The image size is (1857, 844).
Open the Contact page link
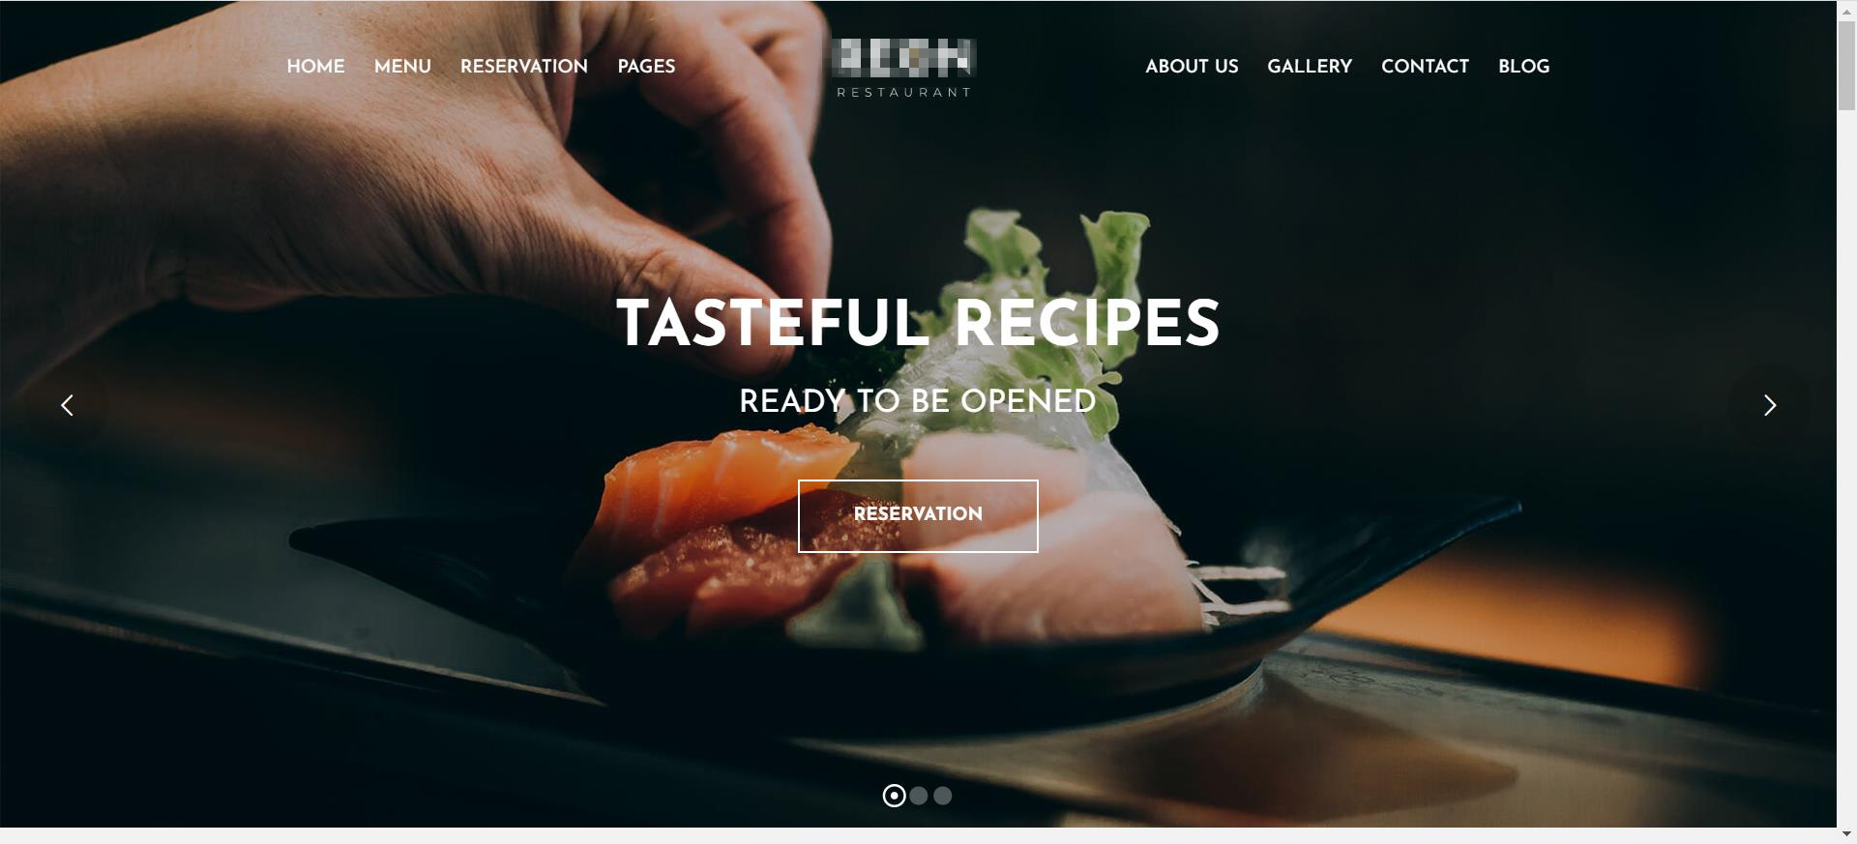click(x=1425, y=66)
